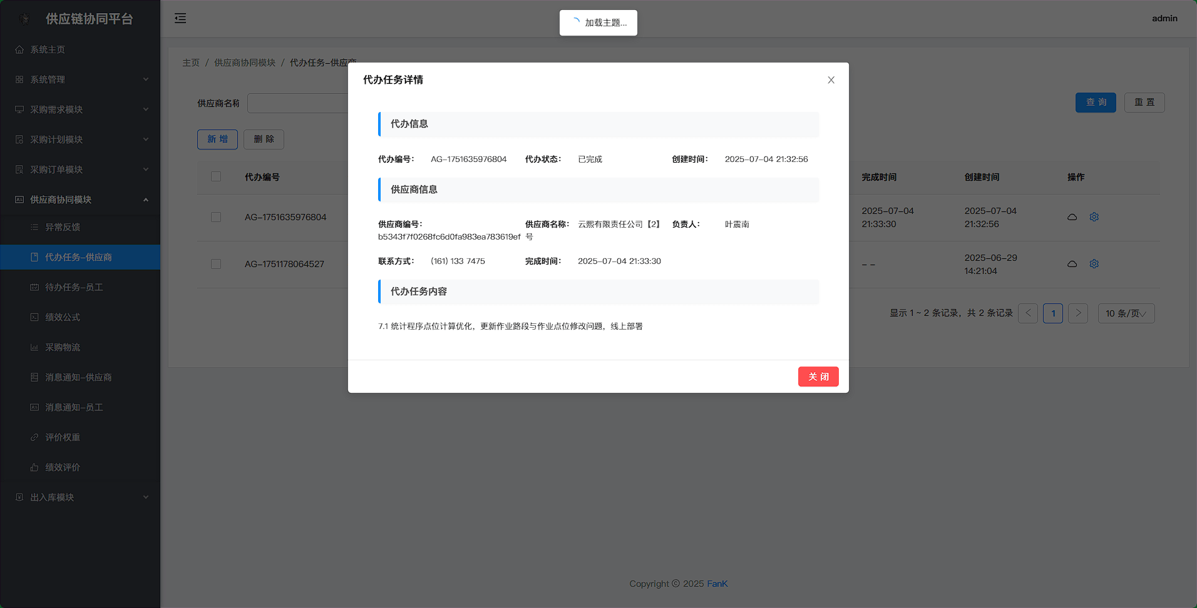Image resolution: width=1197 pixels, height=608 pixels.
Task: Close the 代办任务详情 dialog with X icon
Action: 831,80
